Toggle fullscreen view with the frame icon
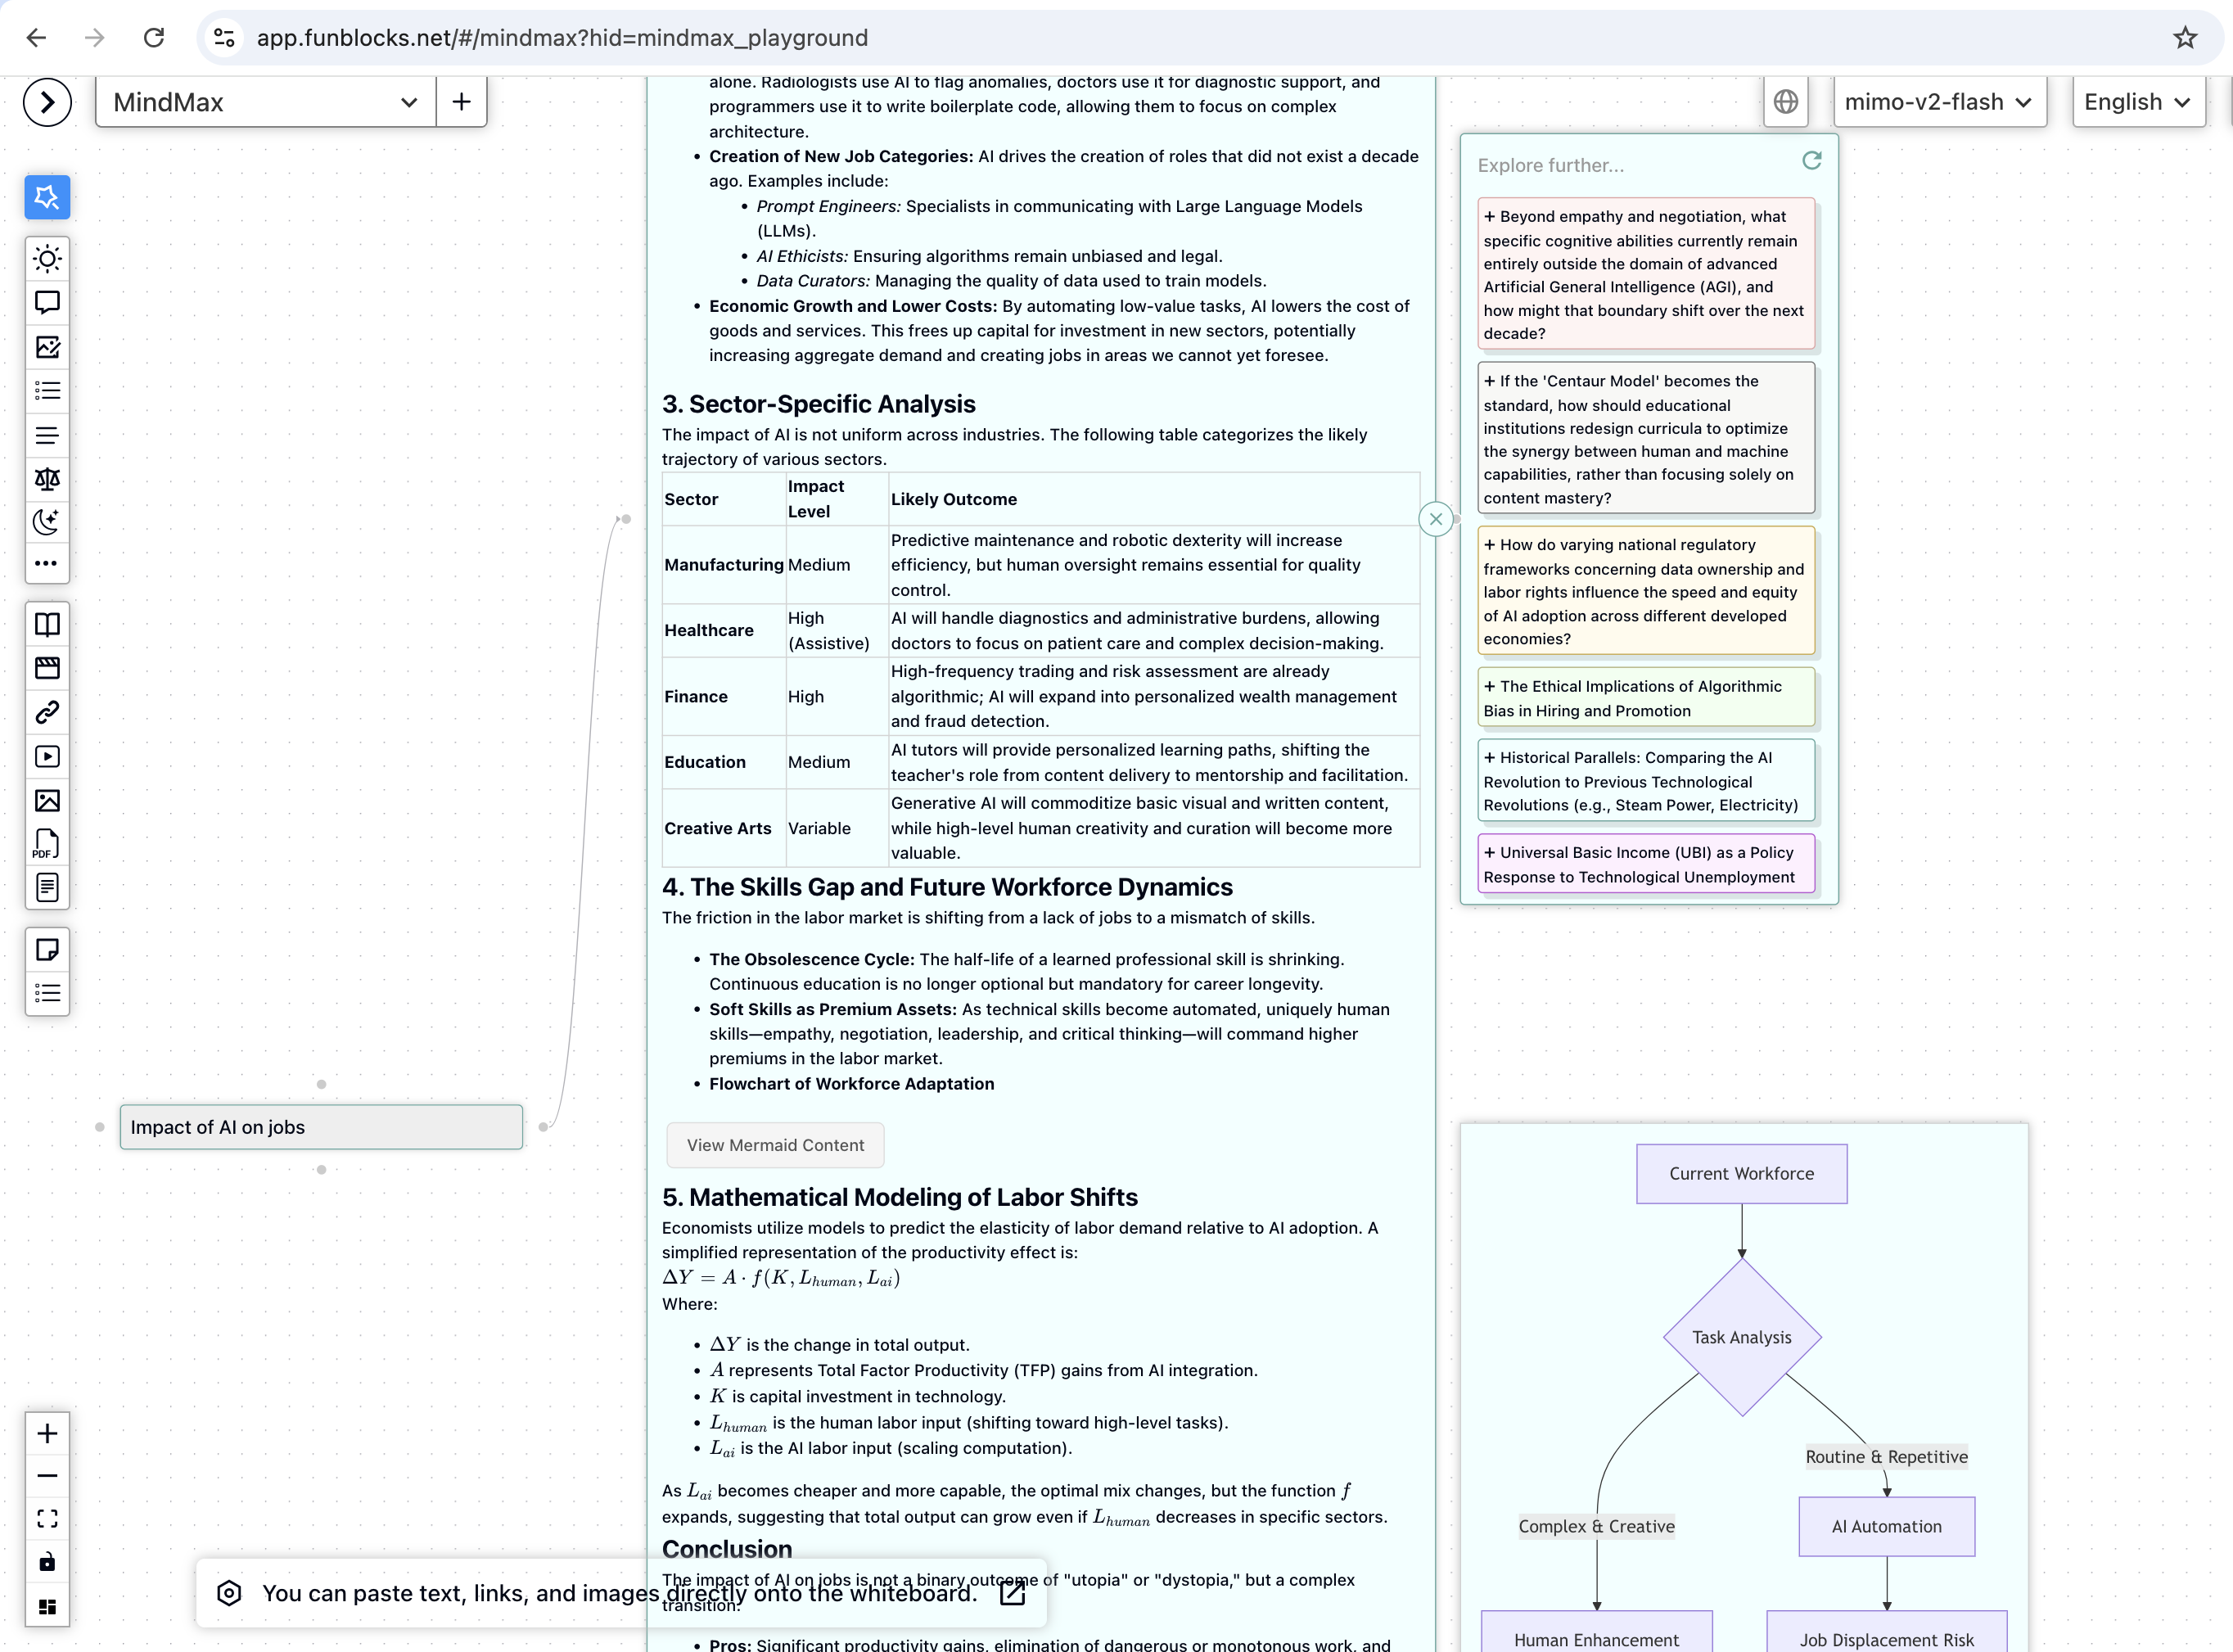Image resolution: width=2233 pixels, height=1652 pixels. 47,1518
